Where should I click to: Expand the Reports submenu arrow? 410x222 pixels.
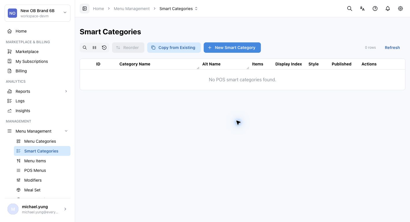coord(66,91)
